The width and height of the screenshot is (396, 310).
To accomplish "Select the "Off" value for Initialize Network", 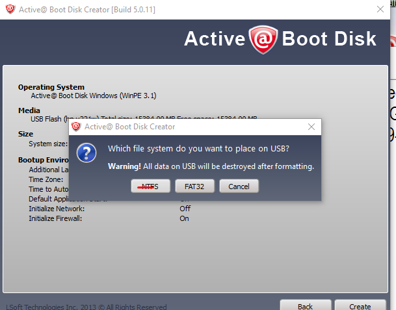I will (185, 209).
